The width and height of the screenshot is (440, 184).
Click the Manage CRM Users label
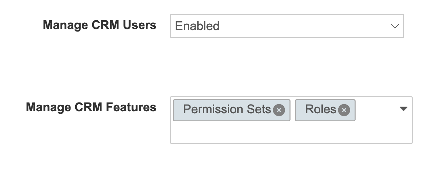[100, 25]
